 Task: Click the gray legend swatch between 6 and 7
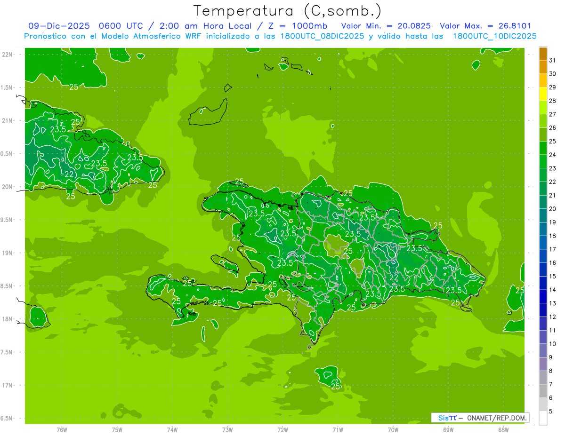pos(543,391)
